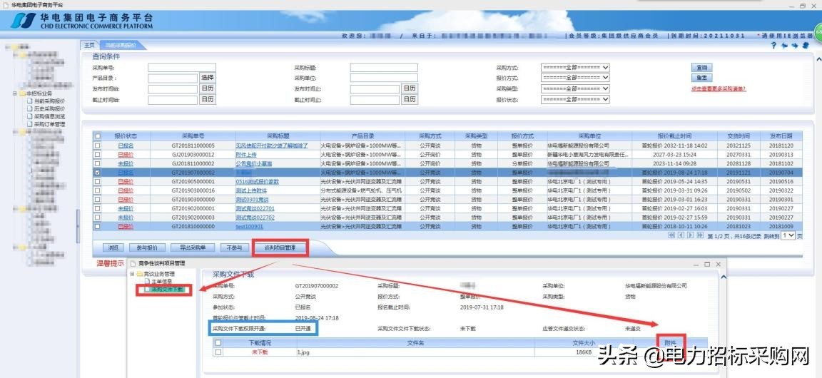This screenshot has height=378, width=822.
Task: Click the 非招标业务 folder icon
Action: click(x=22, y=93)
